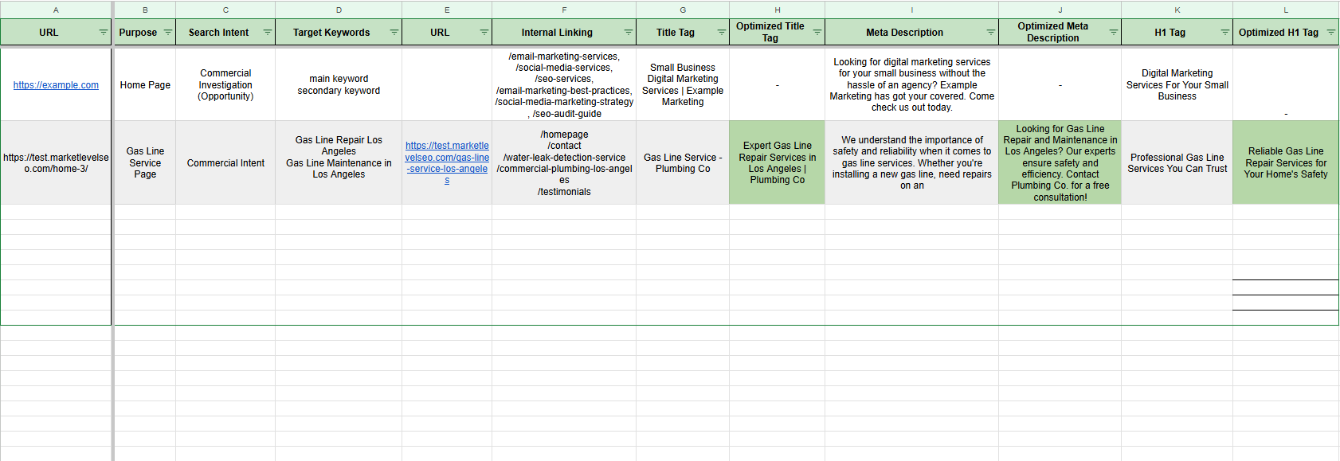Click the 'Internal Linking' header cell
The image size is (1340, 461).
pyautogui.click(x=564, y=33)
